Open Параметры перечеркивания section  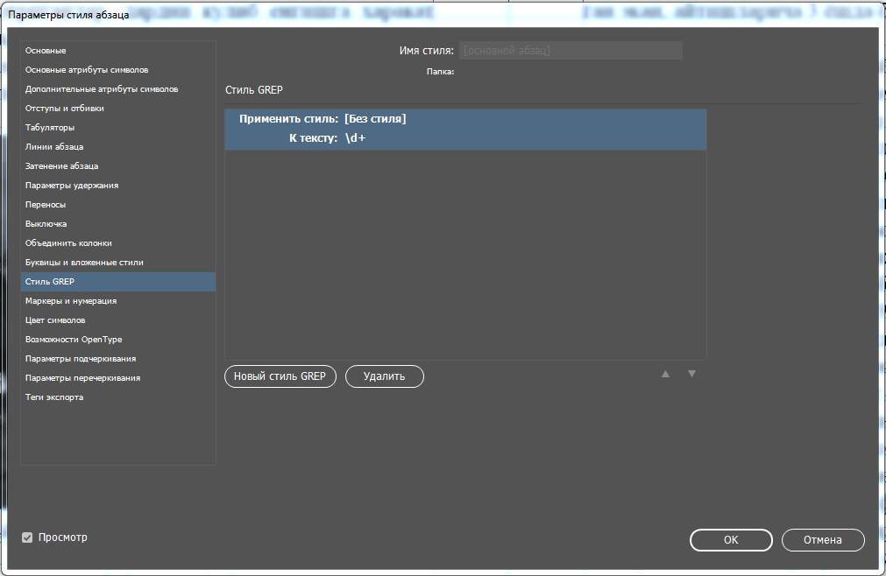(x=118, y=378)
